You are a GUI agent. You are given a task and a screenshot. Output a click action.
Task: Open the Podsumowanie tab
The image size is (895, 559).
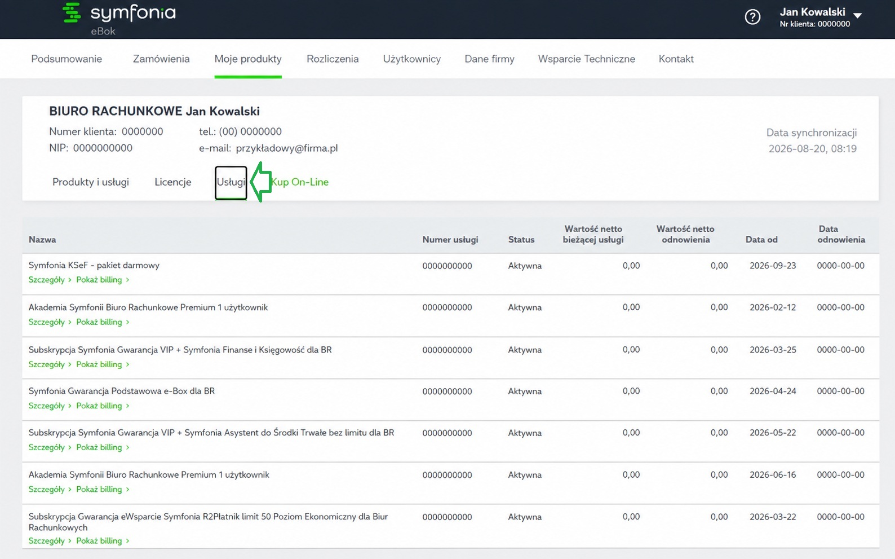click(x=67, y=59)
